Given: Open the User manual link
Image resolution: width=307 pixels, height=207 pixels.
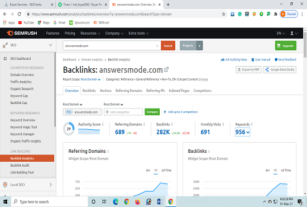Looking at the screenshot, I should (261, 60).
